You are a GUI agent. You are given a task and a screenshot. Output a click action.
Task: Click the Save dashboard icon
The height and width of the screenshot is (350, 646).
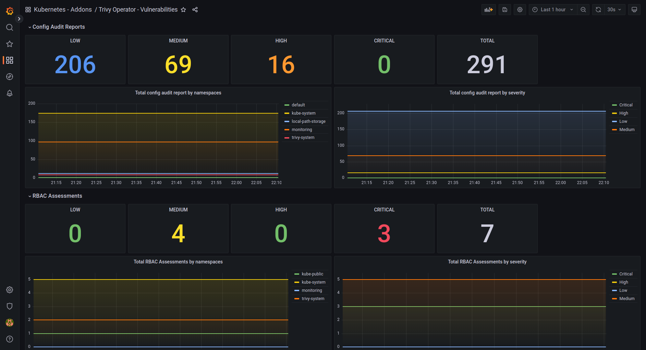[x=504, y=10]
